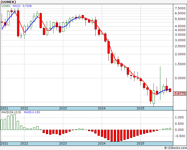187x150 pixels.
Task: Click the tall green candle with the 1.4 spike in 2025
Action: click(160, 84)
